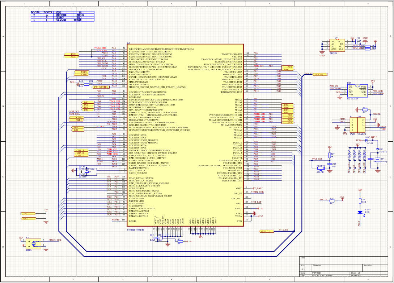Click the DR2 port
Image resolution: width=394 pixels, height=283 pixels.
(78, 130)
